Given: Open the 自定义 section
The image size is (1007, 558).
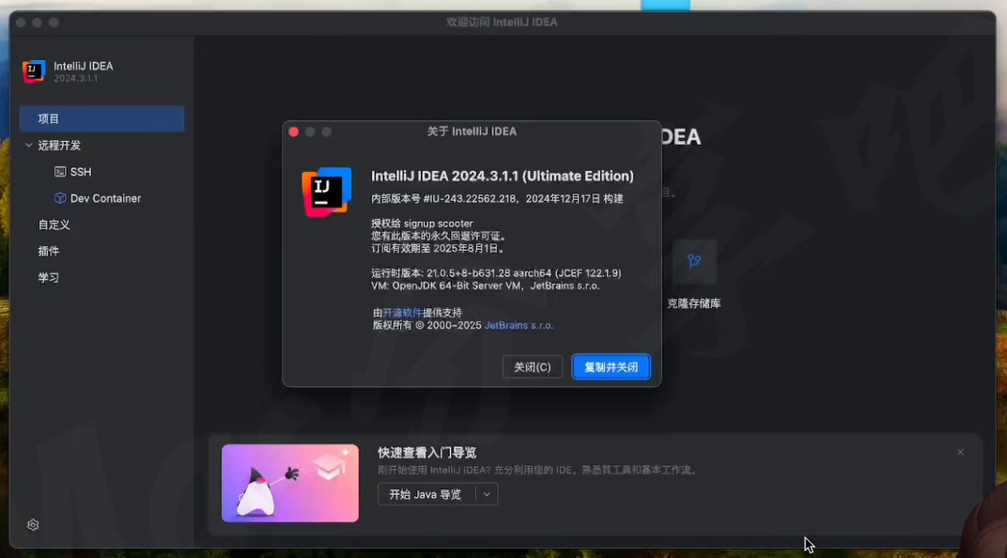Looking at the screenshot, I should [54, 225].
